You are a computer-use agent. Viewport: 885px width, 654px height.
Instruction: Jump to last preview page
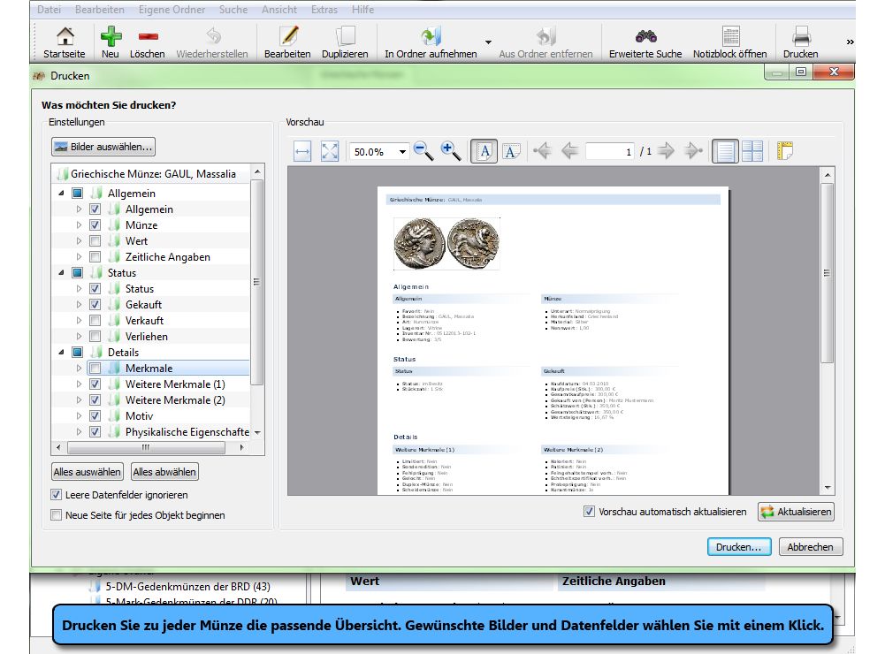coord(694,150)
